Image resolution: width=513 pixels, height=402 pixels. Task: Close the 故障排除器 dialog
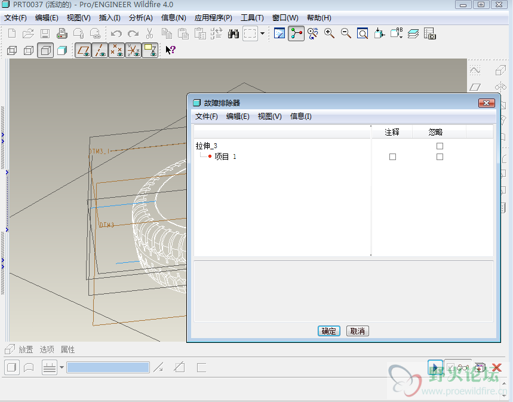tap(487, 103)
